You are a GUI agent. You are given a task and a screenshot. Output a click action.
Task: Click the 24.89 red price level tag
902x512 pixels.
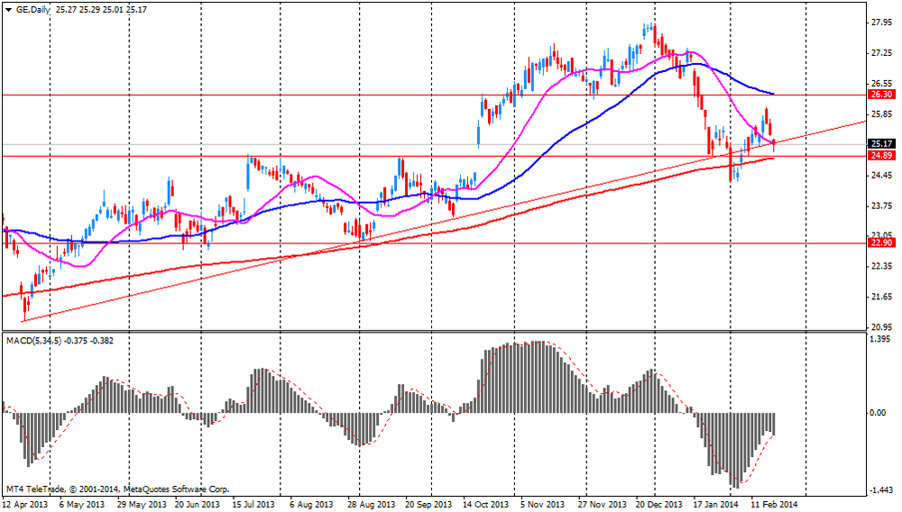coord(882,156)
